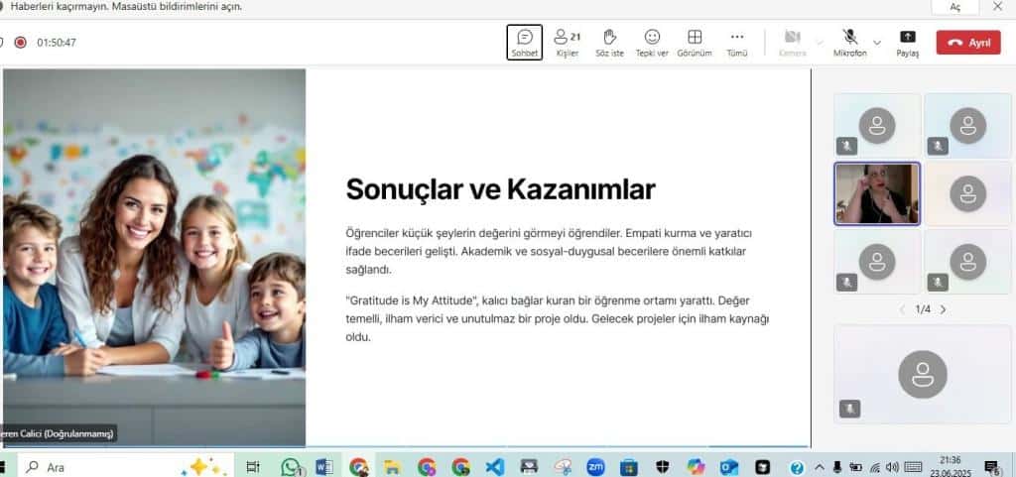Raise hand with Söz iste
The image size is (1016, 477).
[609, 42]
